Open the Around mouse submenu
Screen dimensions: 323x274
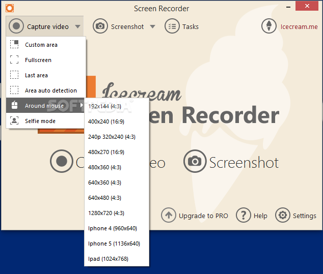click(45, 105)
